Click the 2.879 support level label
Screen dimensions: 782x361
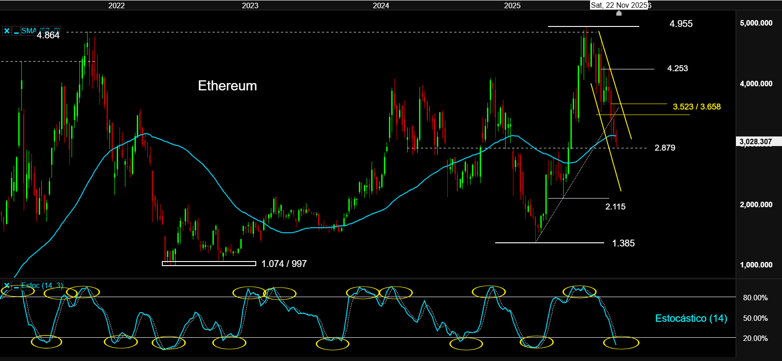[x=665, y=148]
